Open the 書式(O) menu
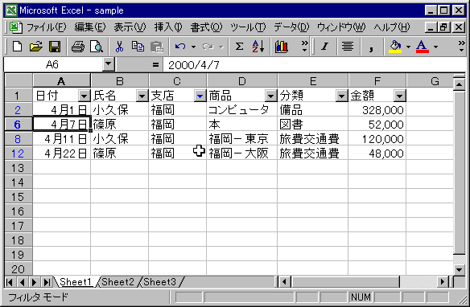This screenshot has height=307, width=470. [x=206, y=27]
